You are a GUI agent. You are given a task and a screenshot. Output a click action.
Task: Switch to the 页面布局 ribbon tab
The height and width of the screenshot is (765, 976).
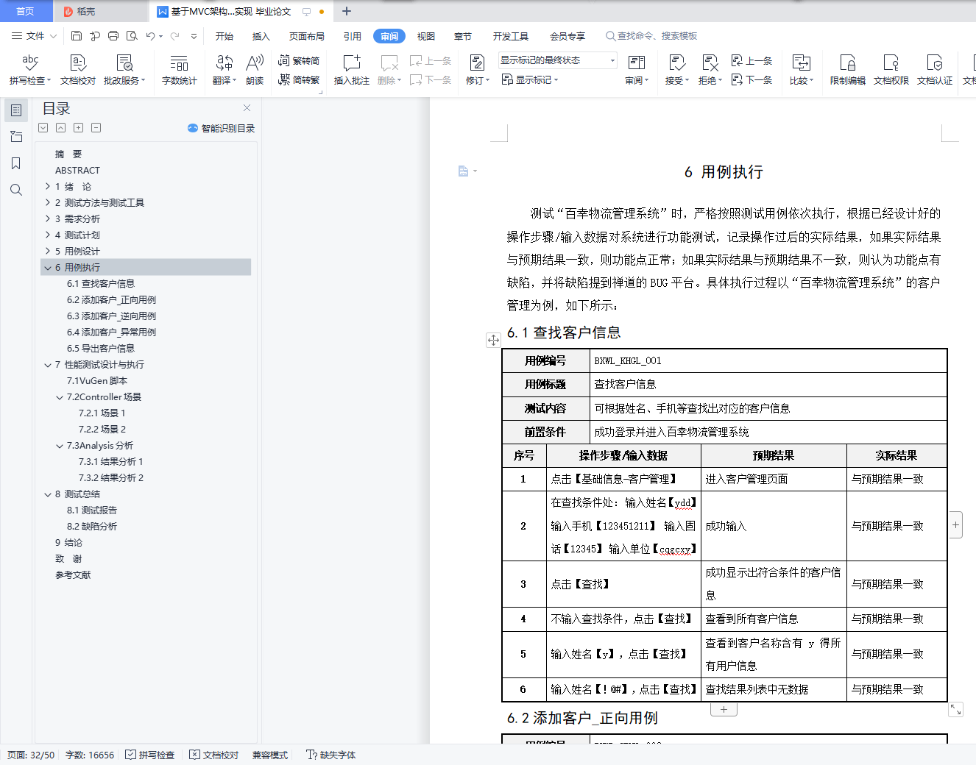coord(307,36)
